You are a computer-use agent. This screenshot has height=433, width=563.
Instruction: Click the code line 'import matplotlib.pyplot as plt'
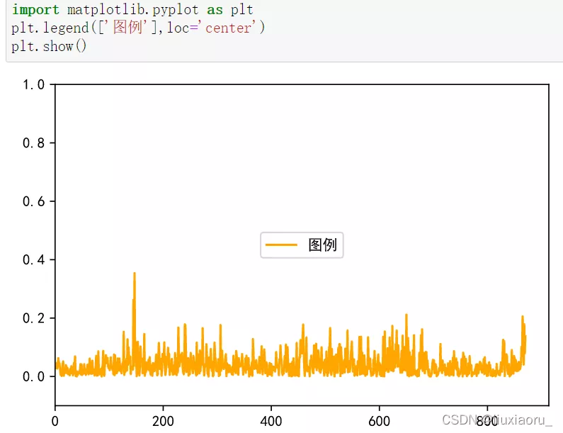pyautogui.click(x=132, y=10)
